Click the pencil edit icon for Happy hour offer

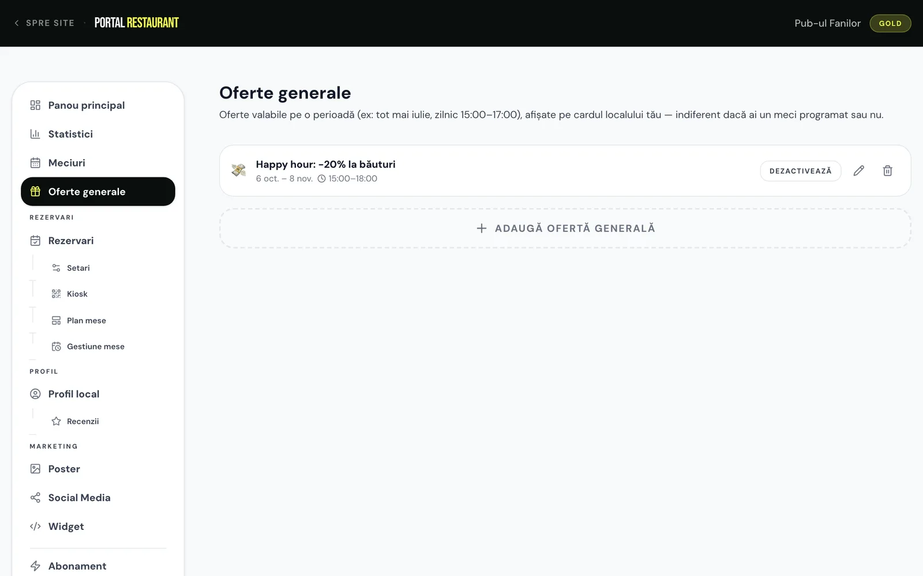(x=858, y=170)
